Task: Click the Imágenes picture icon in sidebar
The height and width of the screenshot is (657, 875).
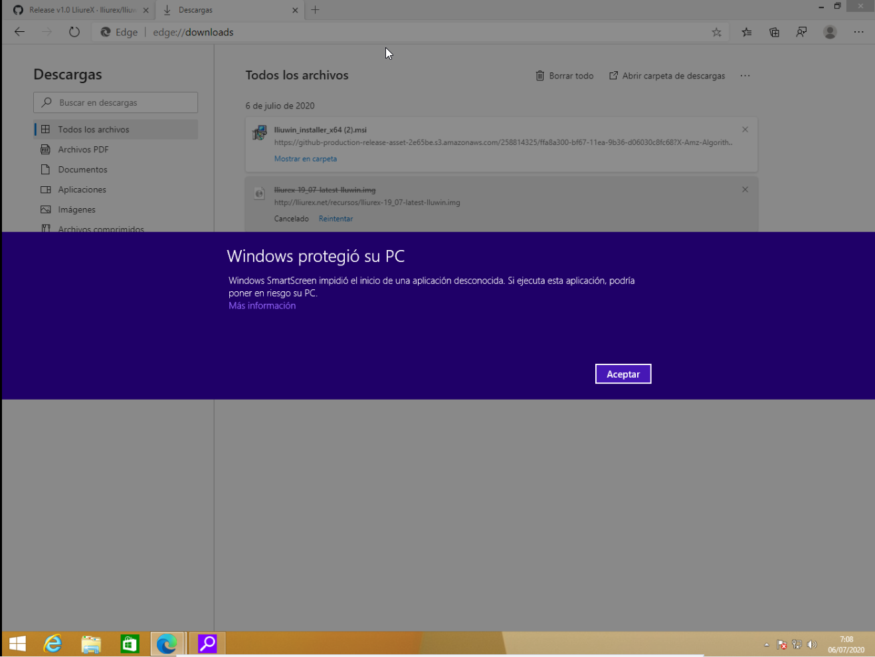Action: coord(45,209)
